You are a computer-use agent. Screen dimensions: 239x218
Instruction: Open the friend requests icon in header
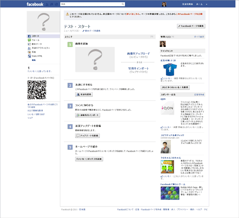point(47,4)
